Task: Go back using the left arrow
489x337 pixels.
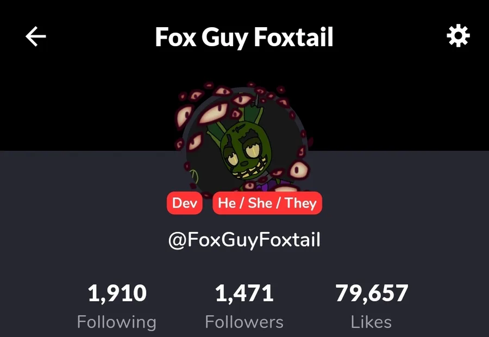Action: point(35,36)
